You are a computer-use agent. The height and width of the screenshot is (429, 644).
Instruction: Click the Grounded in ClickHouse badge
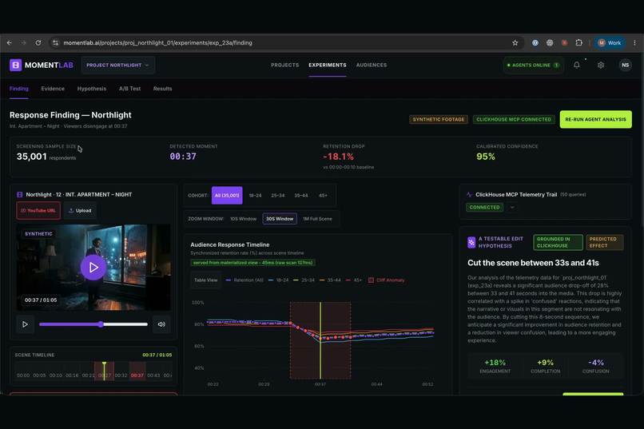(x=558, y=242)
